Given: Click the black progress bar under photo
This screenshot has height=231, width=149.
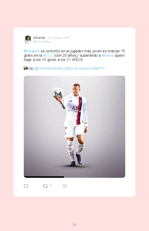Looking at the screenshot, I should (x=44, y=177).
